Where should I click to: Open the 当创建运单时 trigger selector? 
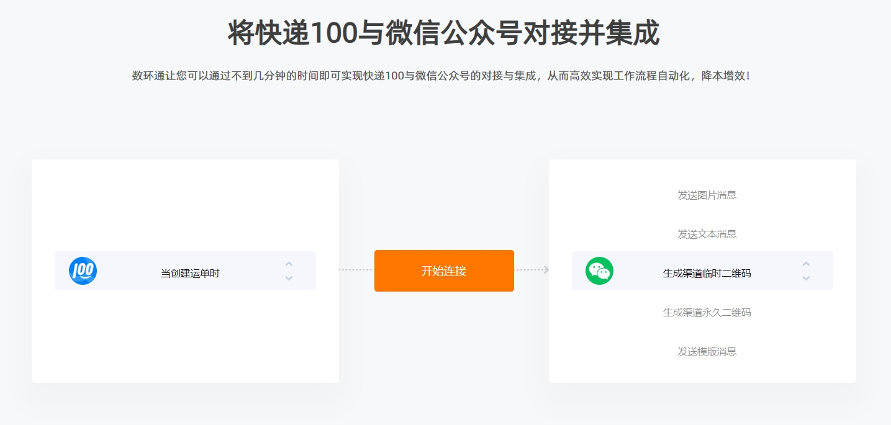point(185,271)
